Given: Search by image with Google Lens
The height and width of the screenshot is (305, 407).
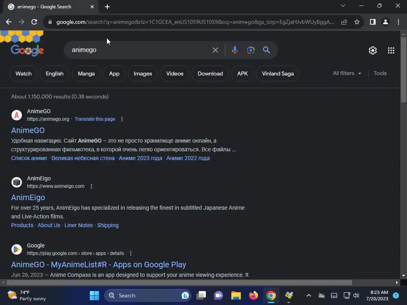Looking at the screenshot, I should (x=250, y=50).
